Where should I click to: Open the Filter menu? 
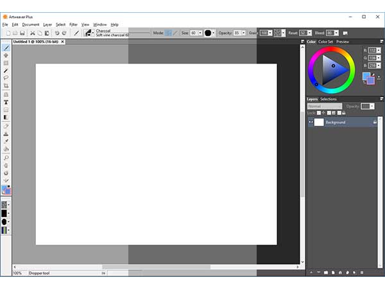point(73,24)
